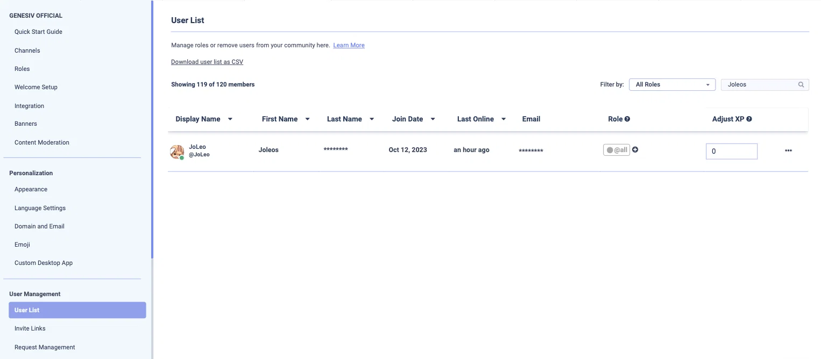Open Welcome Setup
Viewport: 821px width, 359px height.
pos(36,87)
